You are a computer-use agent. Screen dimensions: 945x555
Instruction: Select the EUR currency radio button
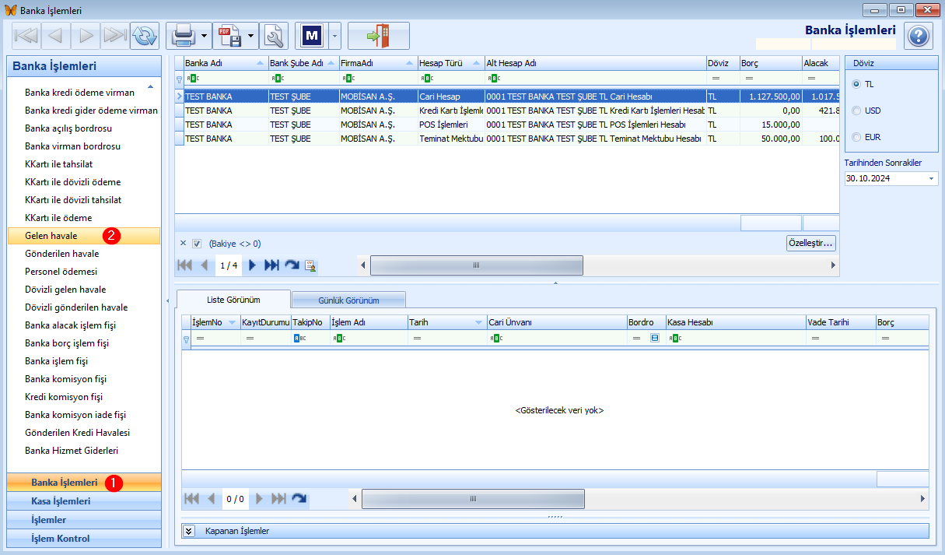pos(857,137)
